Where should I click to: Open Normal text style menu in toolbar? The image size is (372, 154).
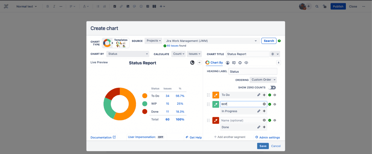pos(27,7)
